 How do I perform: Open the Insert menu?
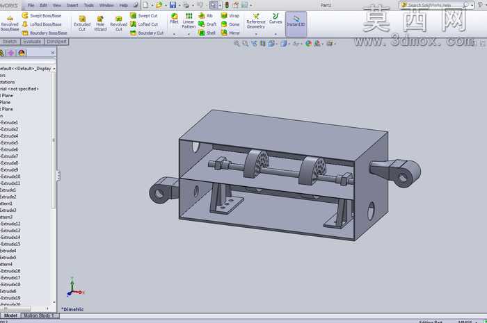[72, 6]
